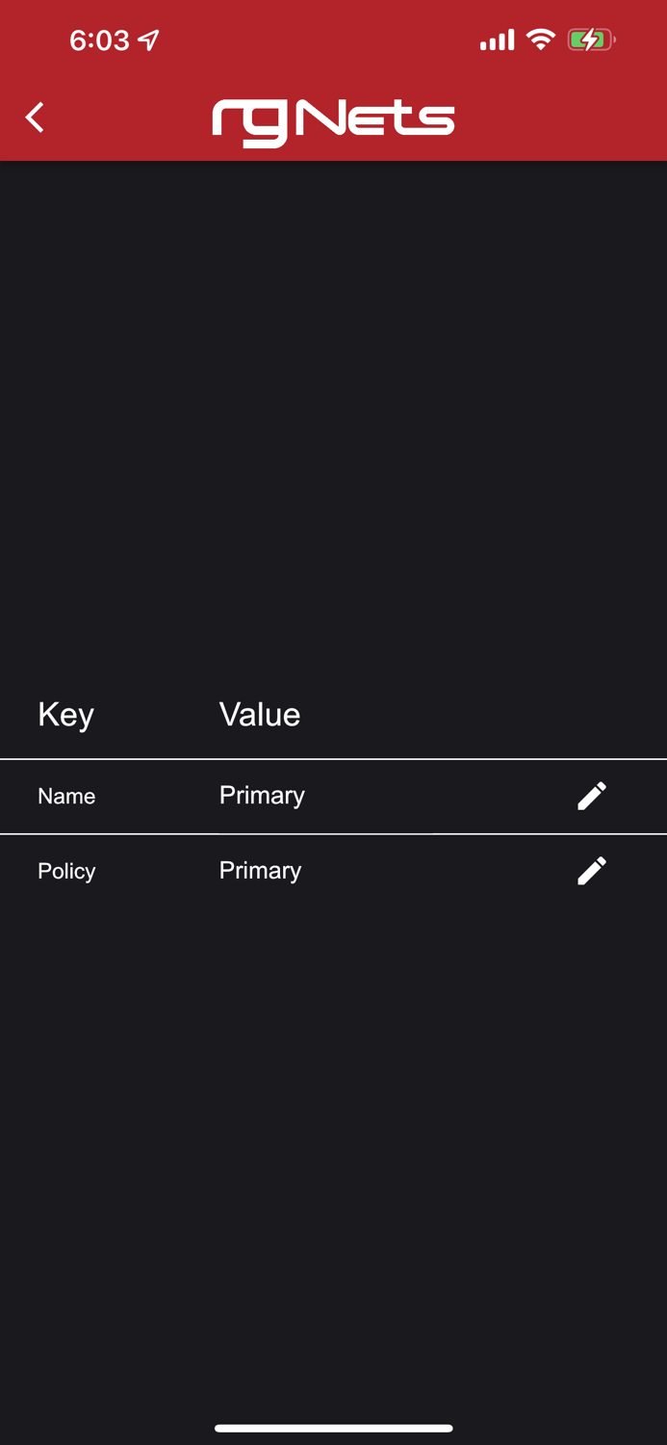
Task: Select the Primary value in the Name row
Action: (262, 795)
